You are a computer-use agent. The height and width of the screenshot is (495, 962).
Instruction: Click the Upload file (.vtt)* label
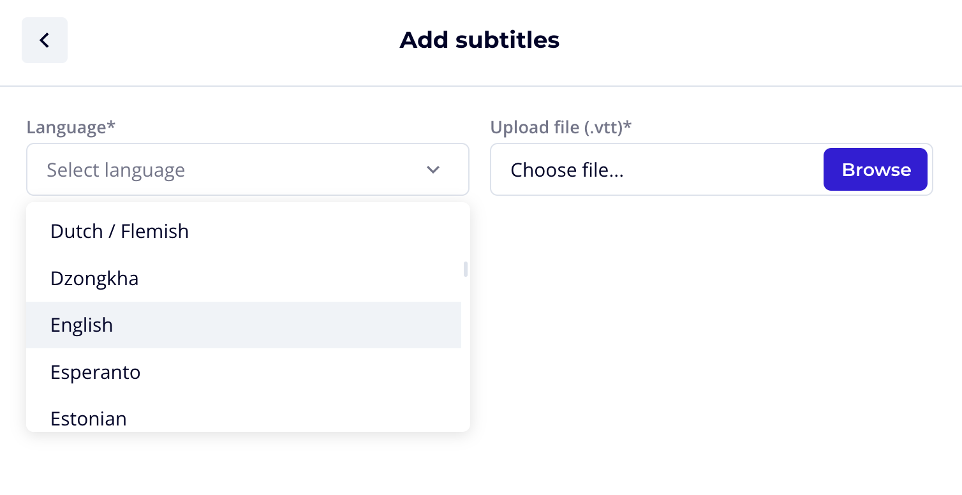[x=561, y=127]
